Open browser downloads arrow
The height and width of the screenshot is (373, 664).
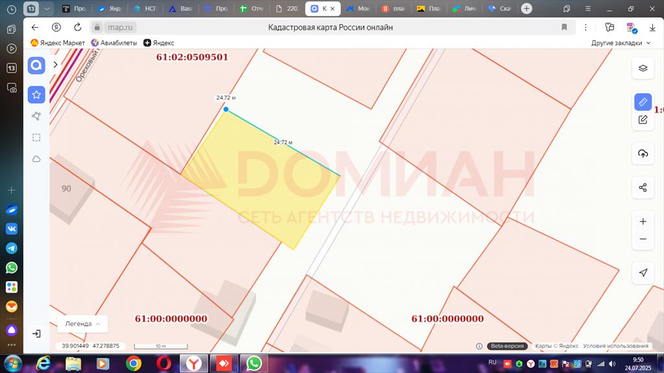click(652, 27)
